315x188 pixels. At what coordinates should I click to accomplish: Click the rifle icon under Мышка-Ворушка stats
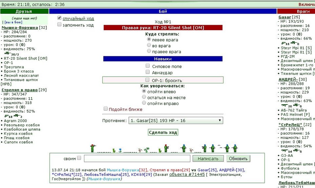click(7, 54)
